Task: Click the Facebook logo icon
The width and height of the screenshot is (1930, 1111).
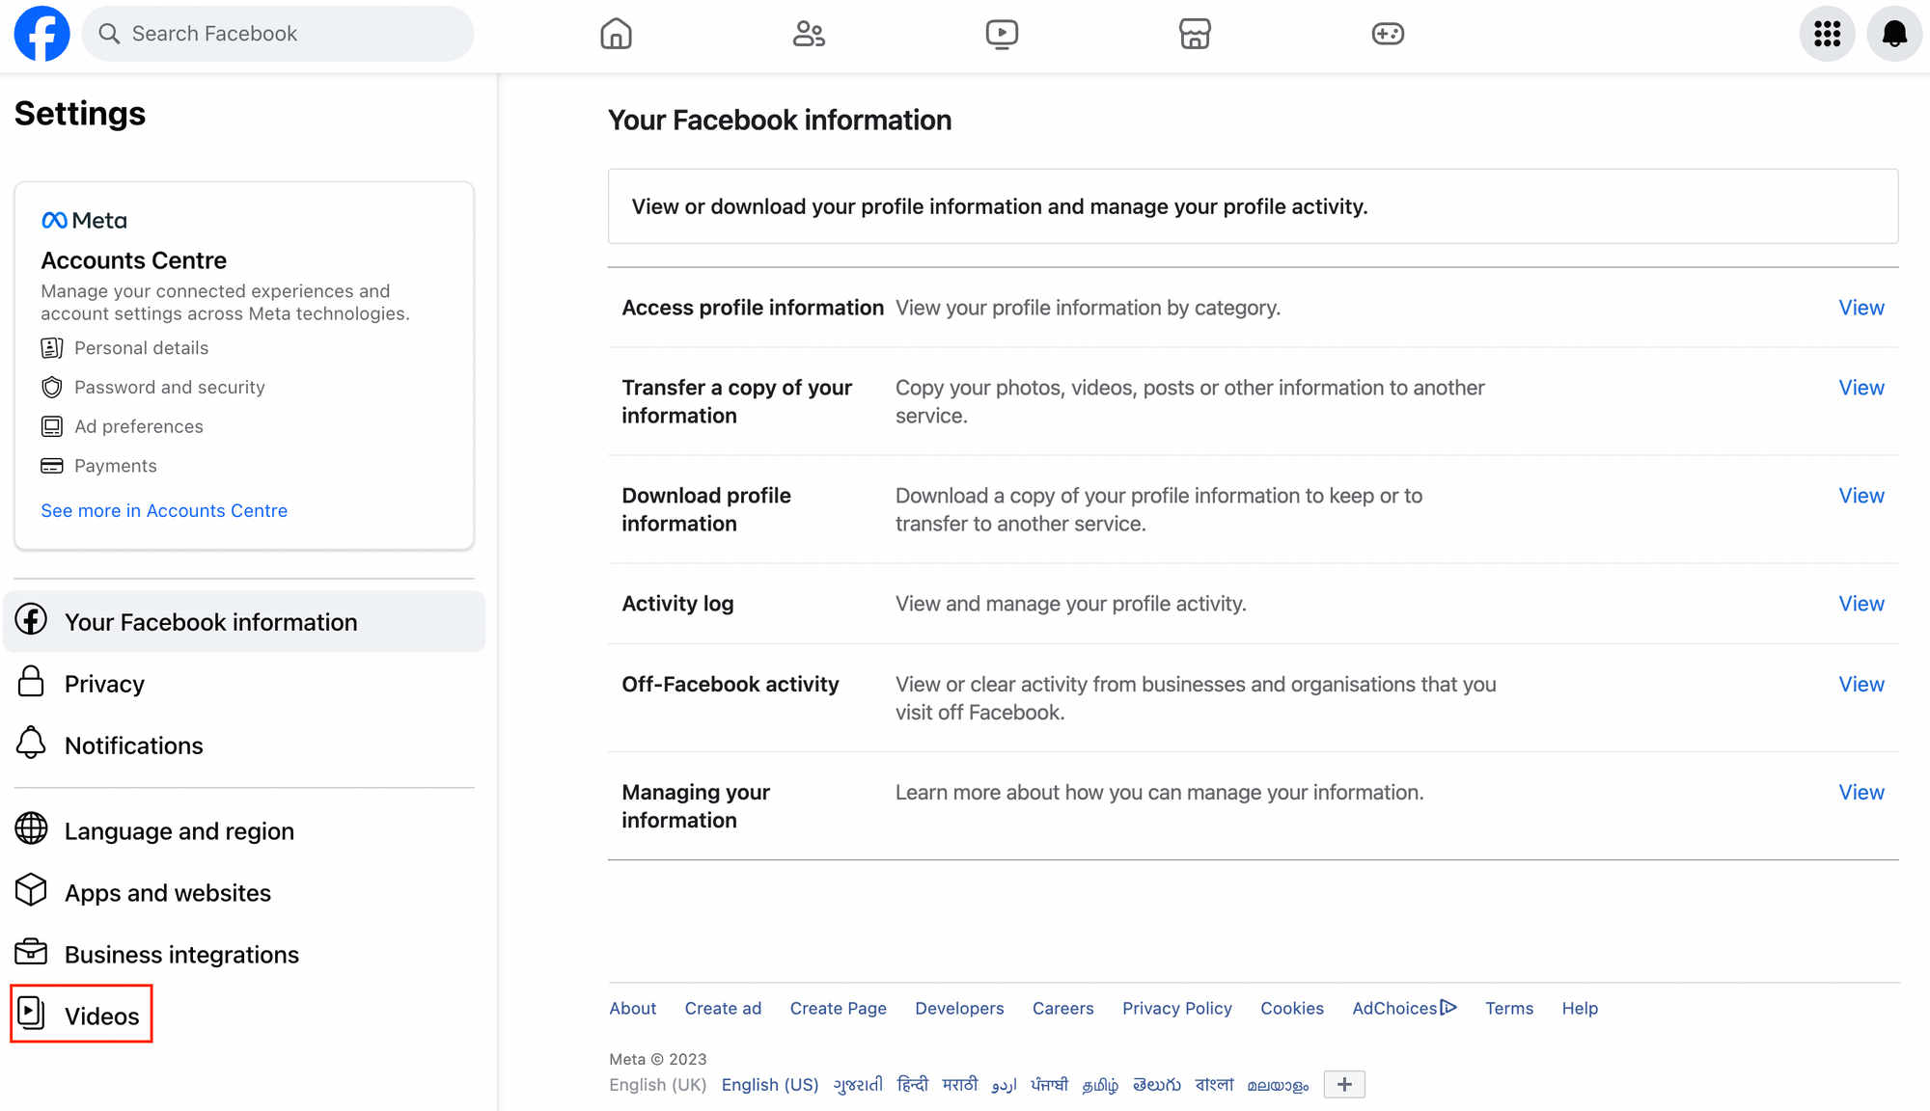Action: tap(41, 34)
